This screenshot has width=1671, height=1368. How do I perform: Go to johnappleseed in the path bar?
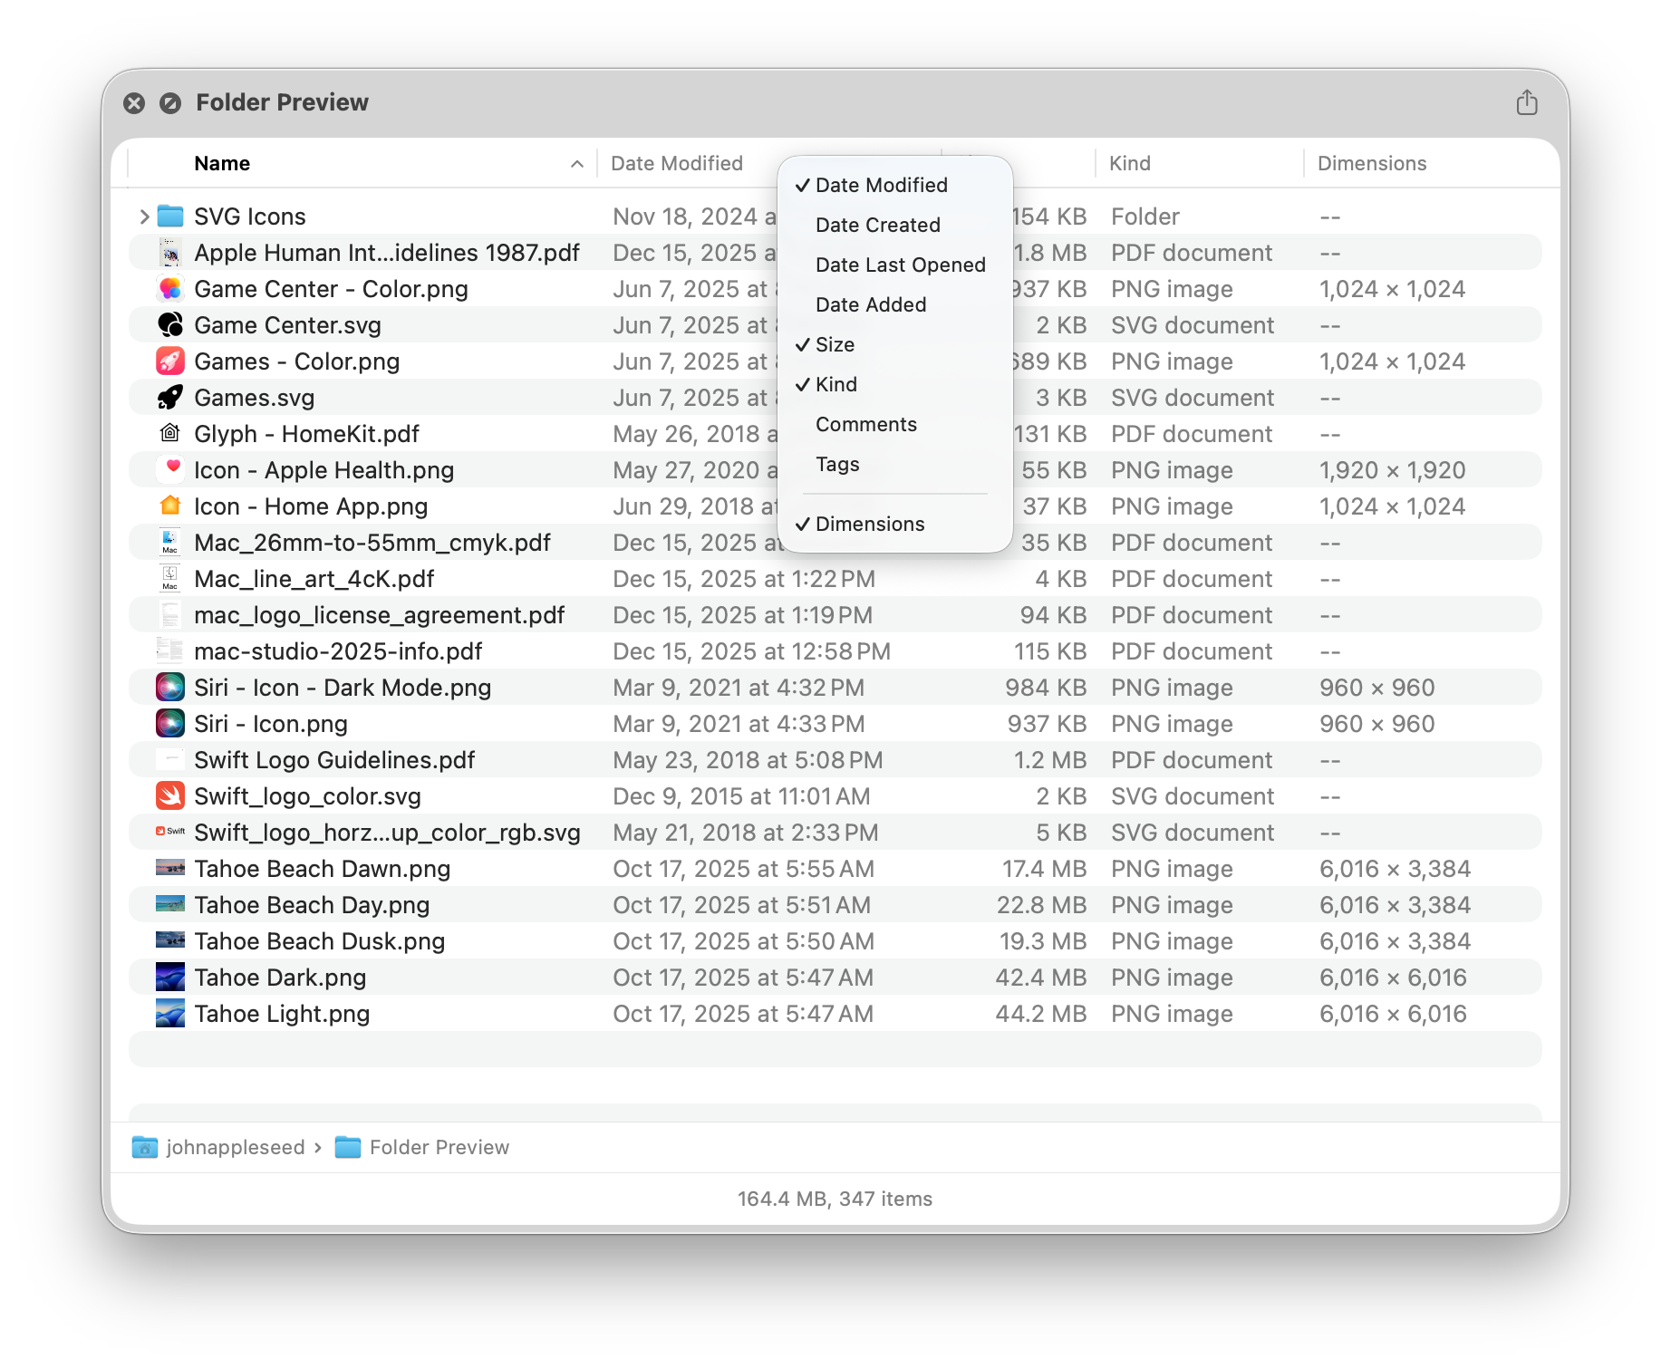(235, 1147)
